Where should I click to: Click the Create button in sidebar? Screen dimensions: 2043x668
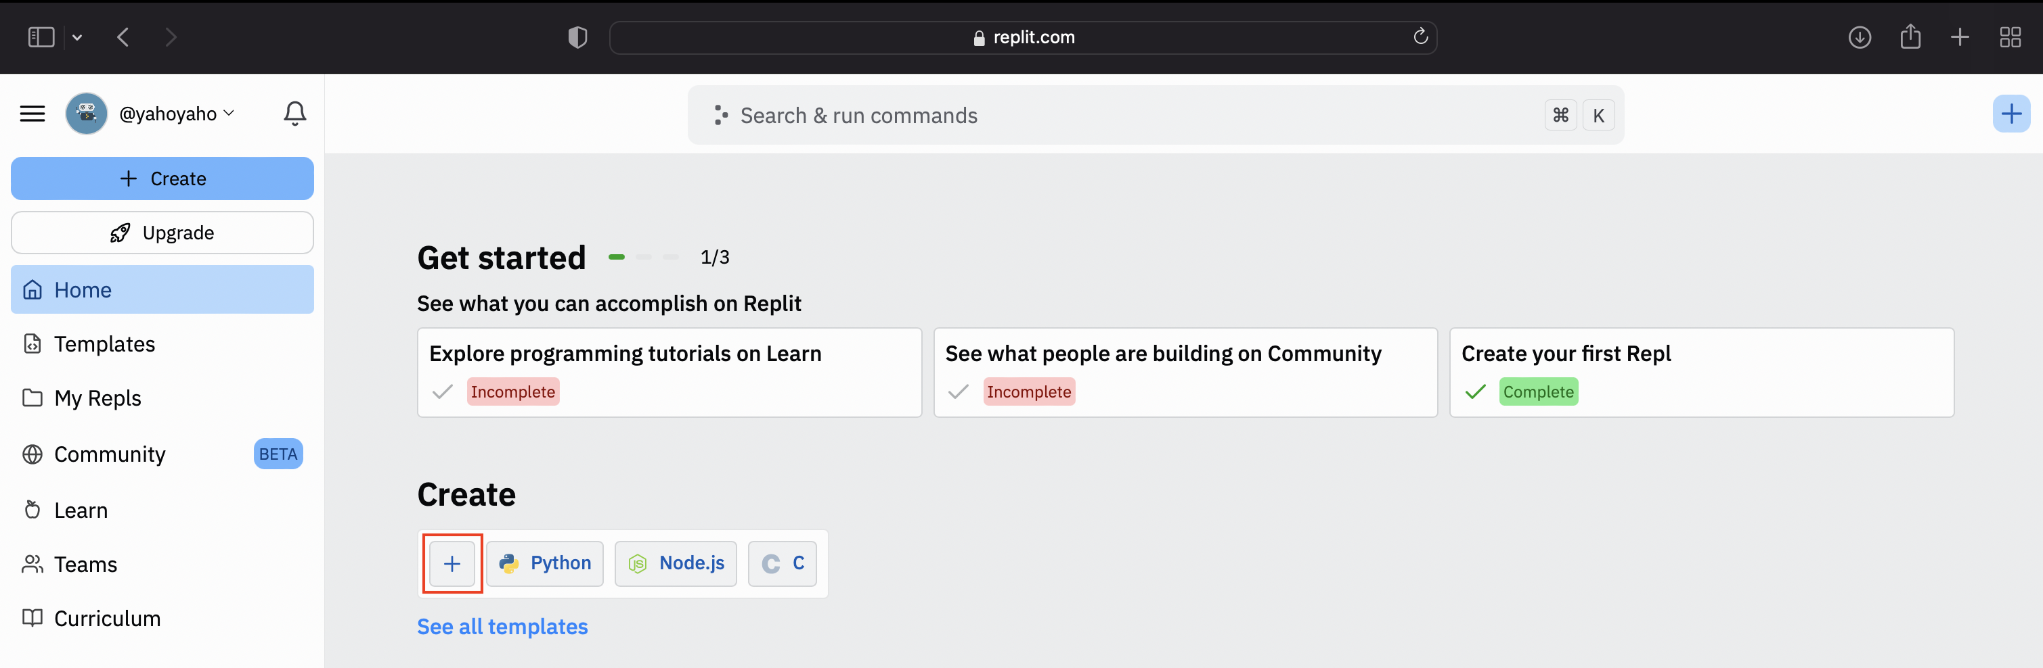pos(162,178)
